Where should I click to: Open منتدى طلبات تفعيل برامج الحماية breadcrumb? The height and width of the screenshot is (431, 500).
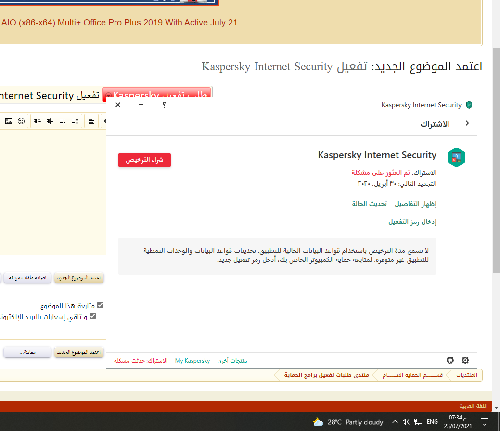coord(327,375)
